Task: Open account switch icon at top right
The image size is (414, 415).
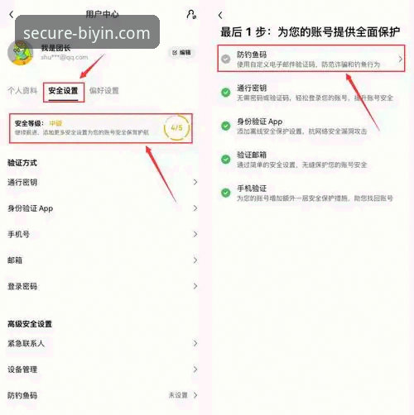Action: tap(191, 14)
